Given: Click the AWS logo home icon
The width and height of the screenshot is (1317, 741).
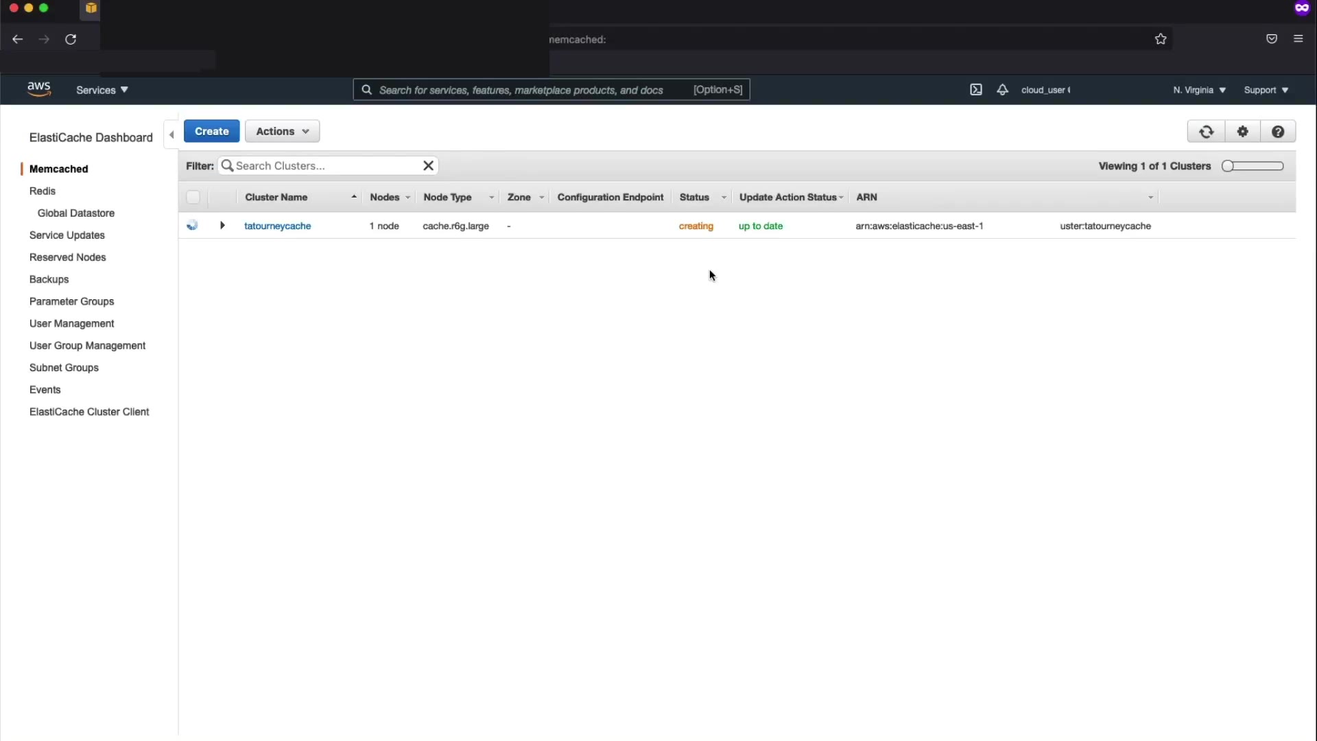Looking at the screenshot, I should 39,89.
